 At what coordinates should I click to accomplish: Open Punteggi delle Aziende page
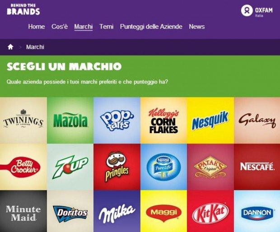[x=151, y=27]
